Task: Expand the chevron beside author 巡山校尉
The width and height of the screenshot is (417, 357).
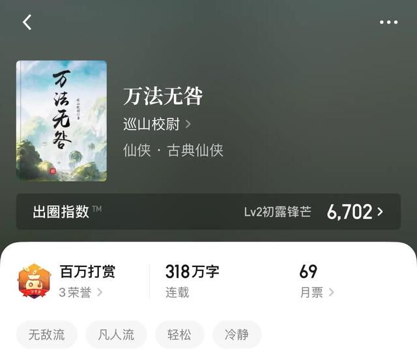Action: point(188,124)
